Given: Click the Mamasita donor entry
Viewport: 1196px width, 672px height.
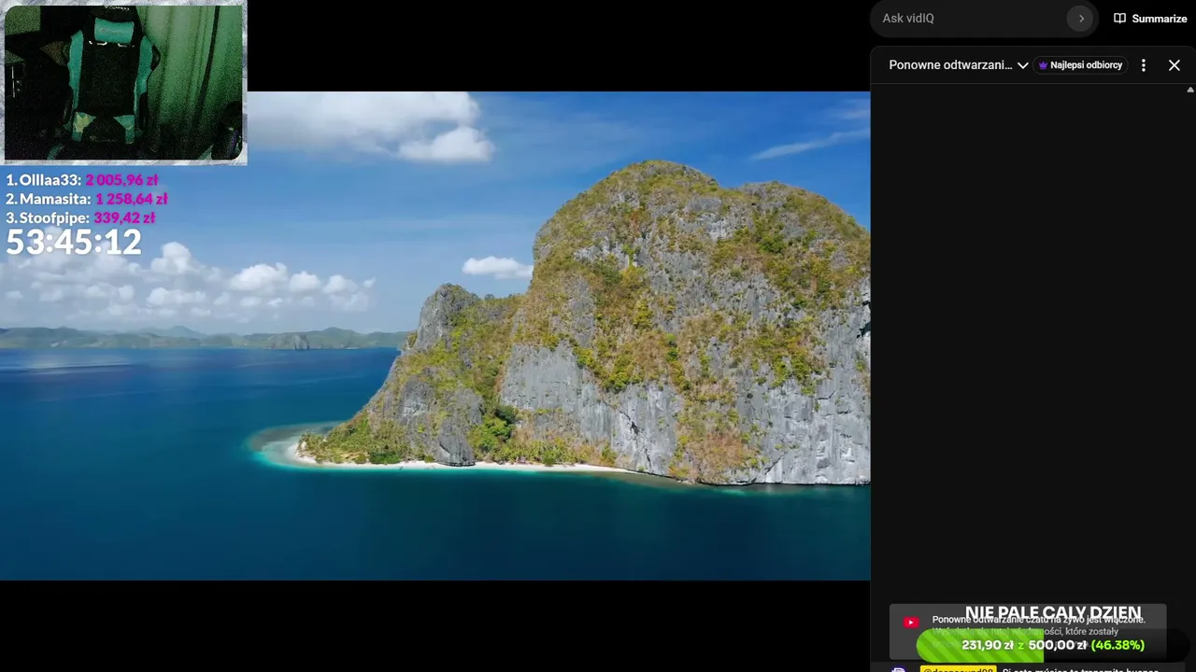Looking at the screenshot, I should [x=87, y=199].
